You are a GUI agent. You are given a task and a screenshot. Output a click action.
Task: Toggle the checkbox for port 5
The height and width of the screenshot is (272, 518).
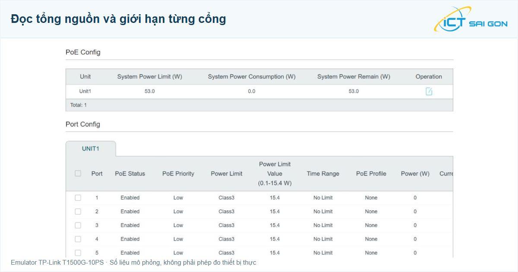tap(78, 253)
